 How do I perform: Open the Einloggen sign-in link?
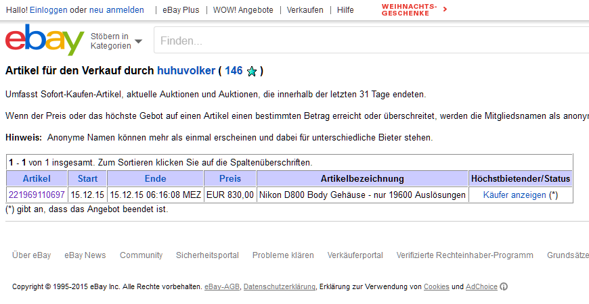pos(48,10)
